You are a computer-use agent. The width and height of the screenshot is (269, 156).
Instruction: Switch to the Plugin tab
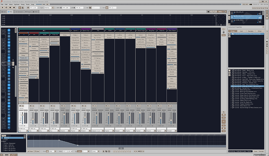pyautogui.click(x=28, y=12)
